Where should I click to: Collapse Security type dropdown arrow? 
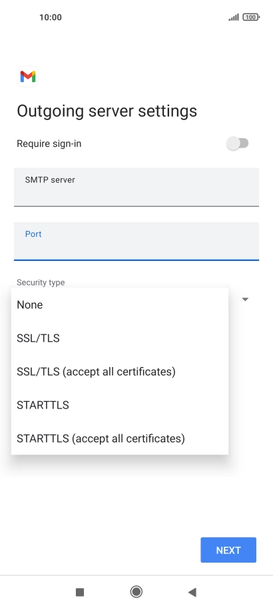coord(245,300)
